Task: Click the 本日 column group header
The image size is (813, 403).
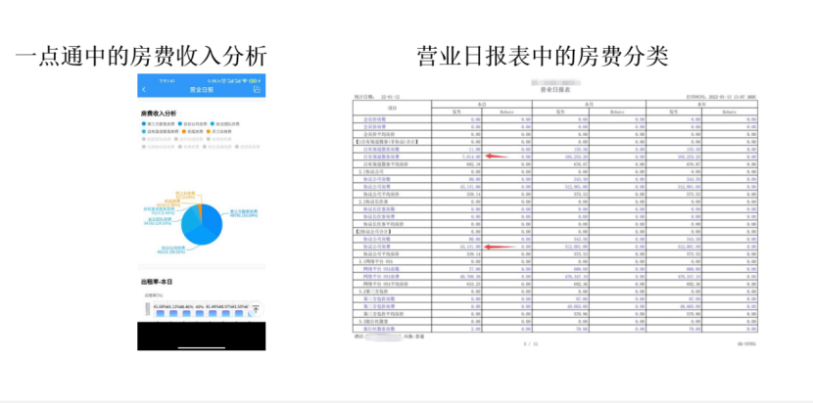Action: [x=482, y=104]
